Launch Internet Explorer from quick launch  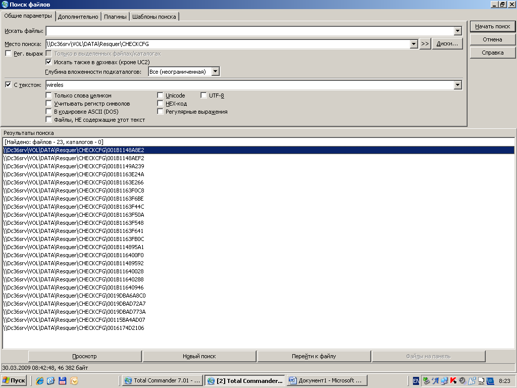click(x=39, y=380)
